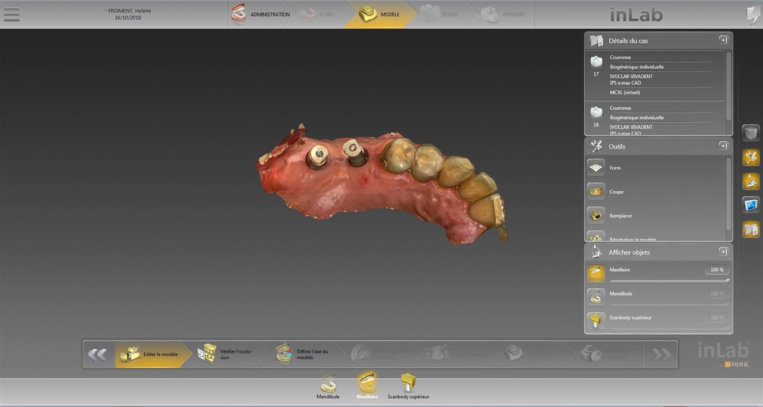
Task: Click the first Biogénérique individuelle entry
Action: click(x=637, y=67)
